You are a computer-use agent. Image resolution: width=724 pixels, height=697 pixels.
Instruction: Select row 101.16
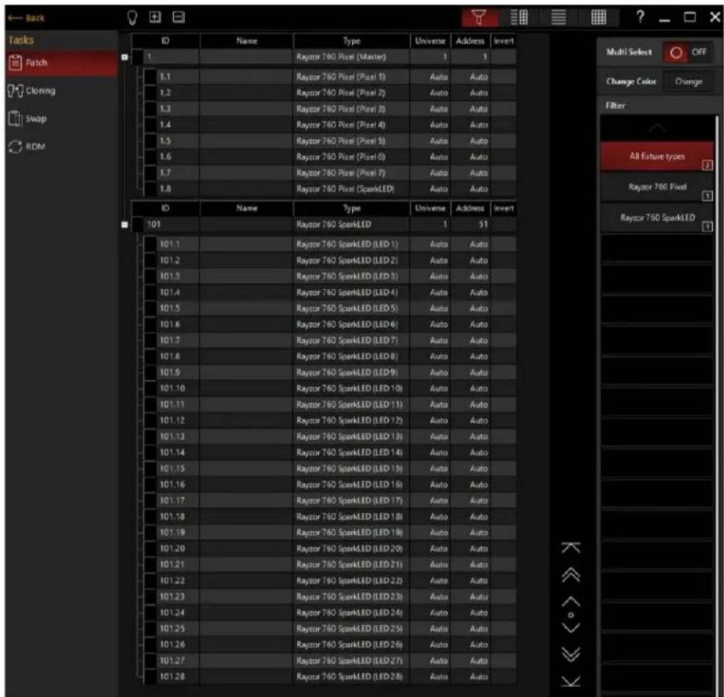point(329,485)
